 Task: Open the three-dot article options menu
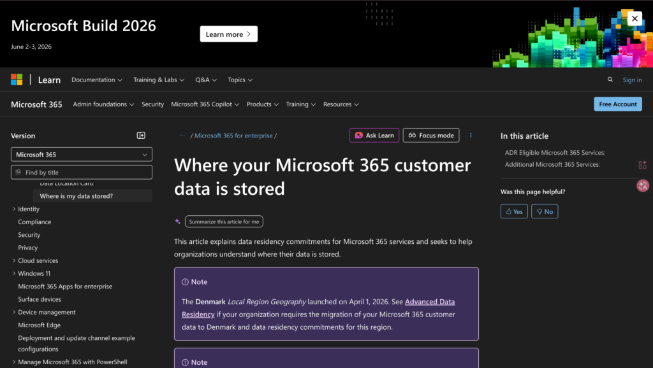[471, 135]
